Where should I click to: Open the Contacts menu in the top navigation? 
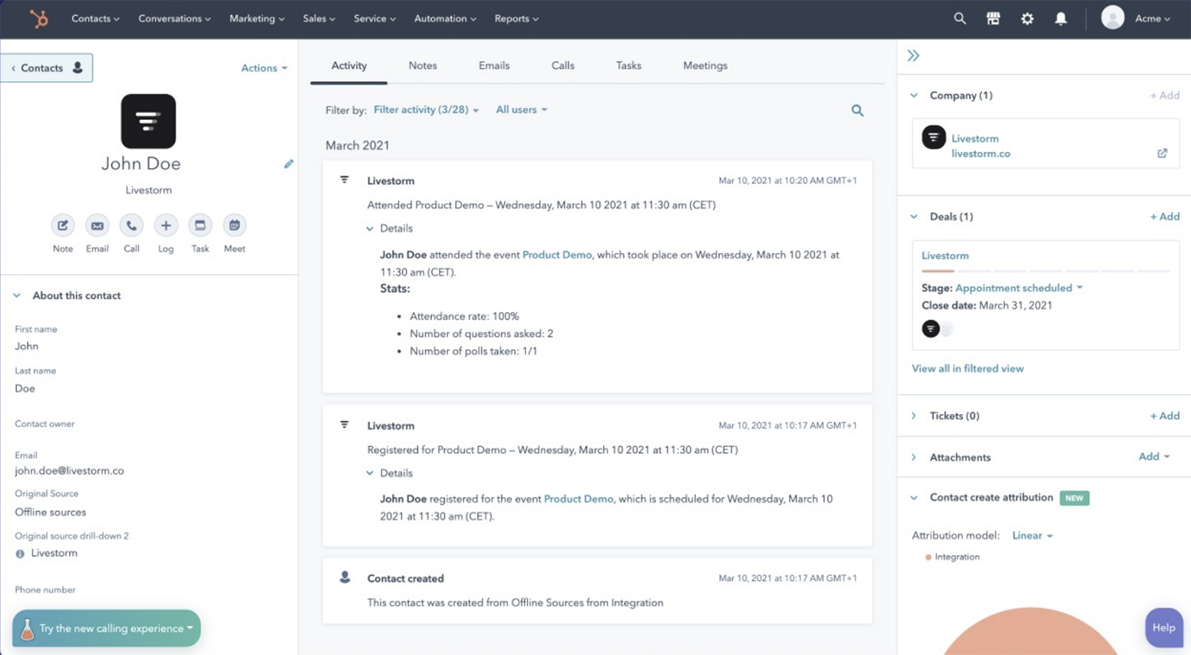(x=95, y=19)
